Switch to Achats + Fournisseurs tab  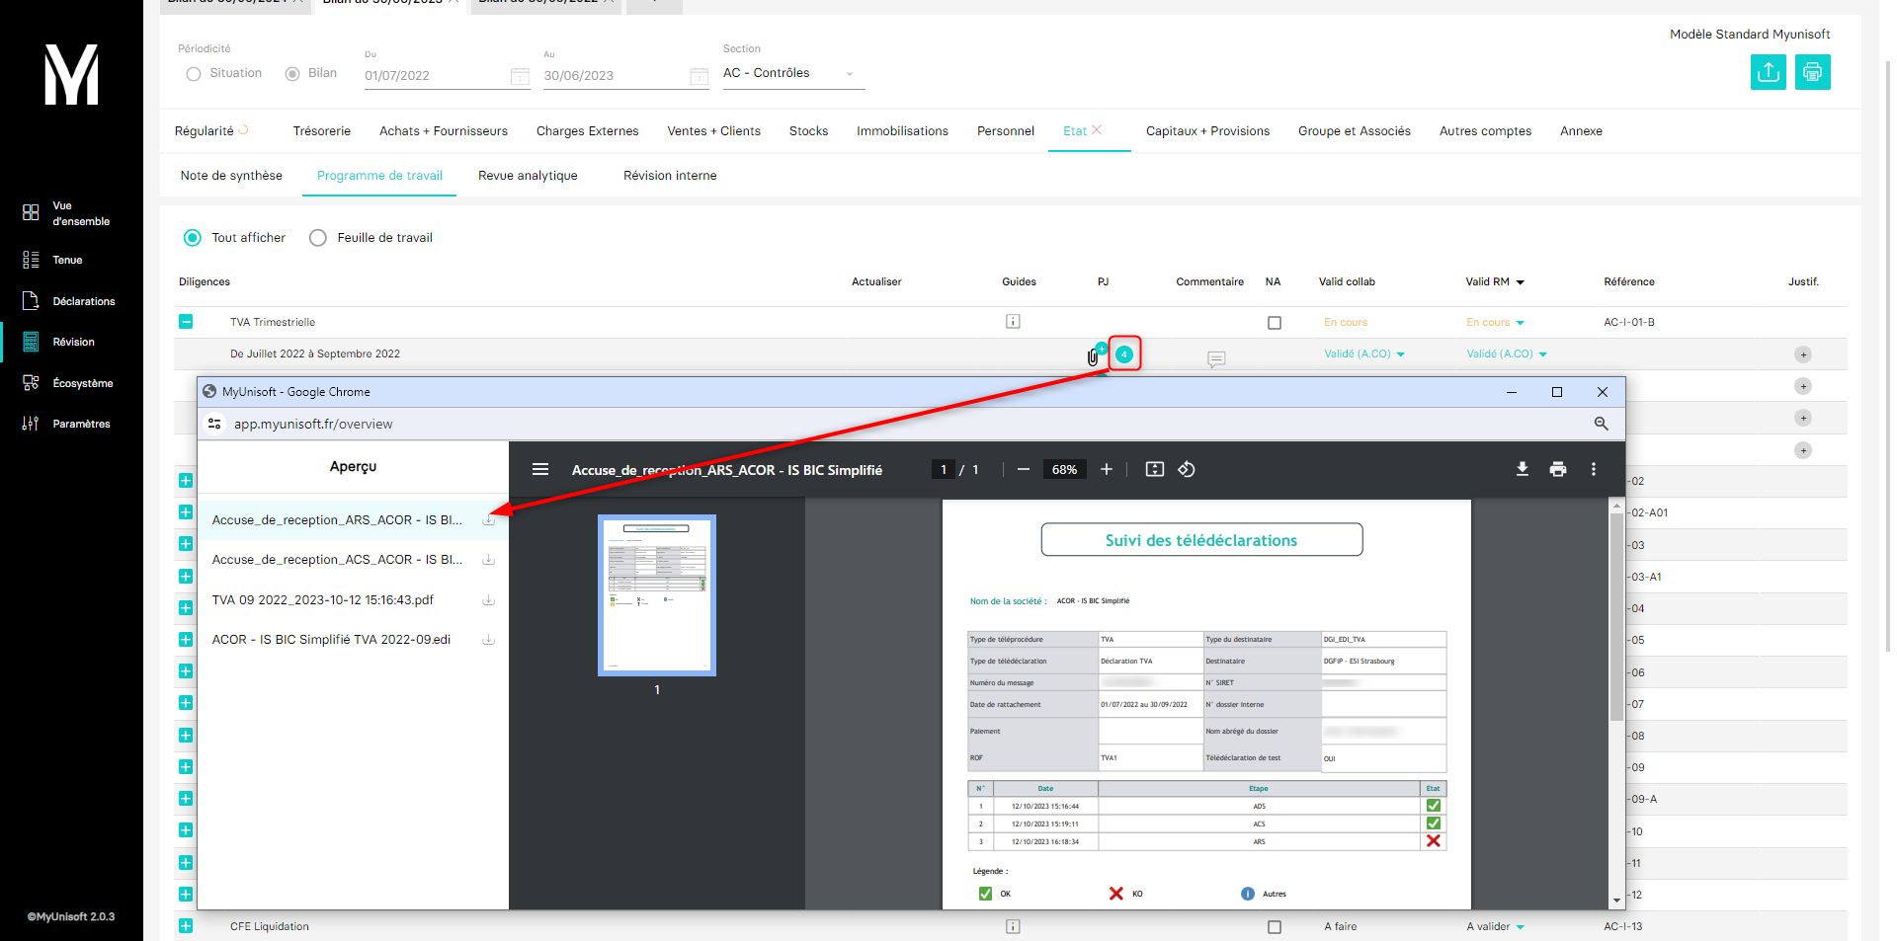444,131
